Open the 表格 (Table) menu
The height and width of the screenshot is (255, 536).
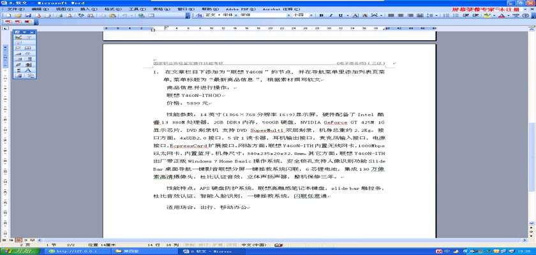[x=161, y=9]
